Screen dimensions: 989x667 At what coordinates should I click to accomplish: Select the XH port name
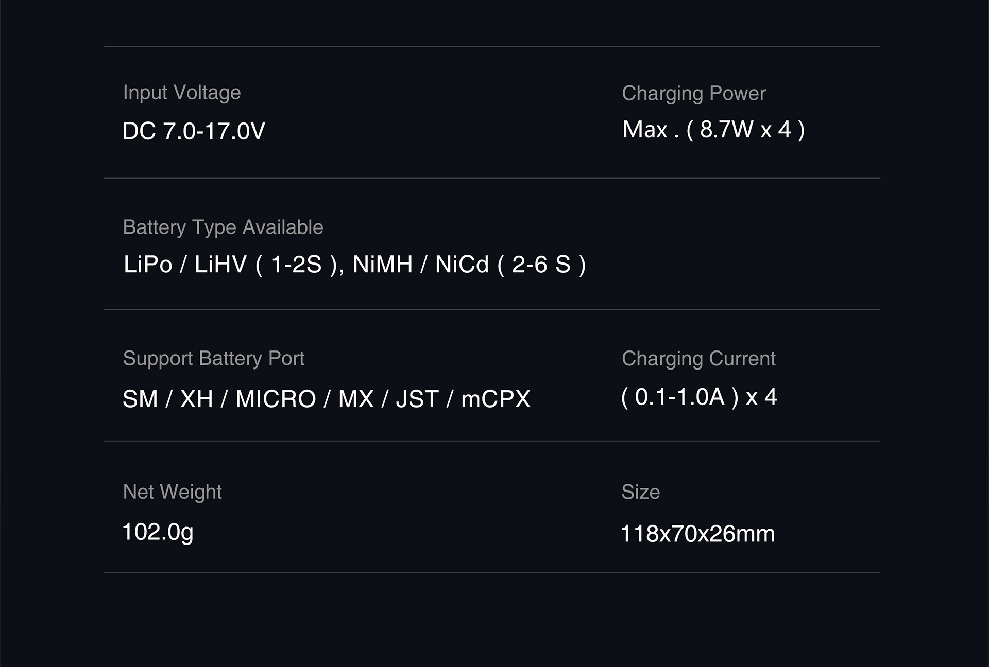197,399
